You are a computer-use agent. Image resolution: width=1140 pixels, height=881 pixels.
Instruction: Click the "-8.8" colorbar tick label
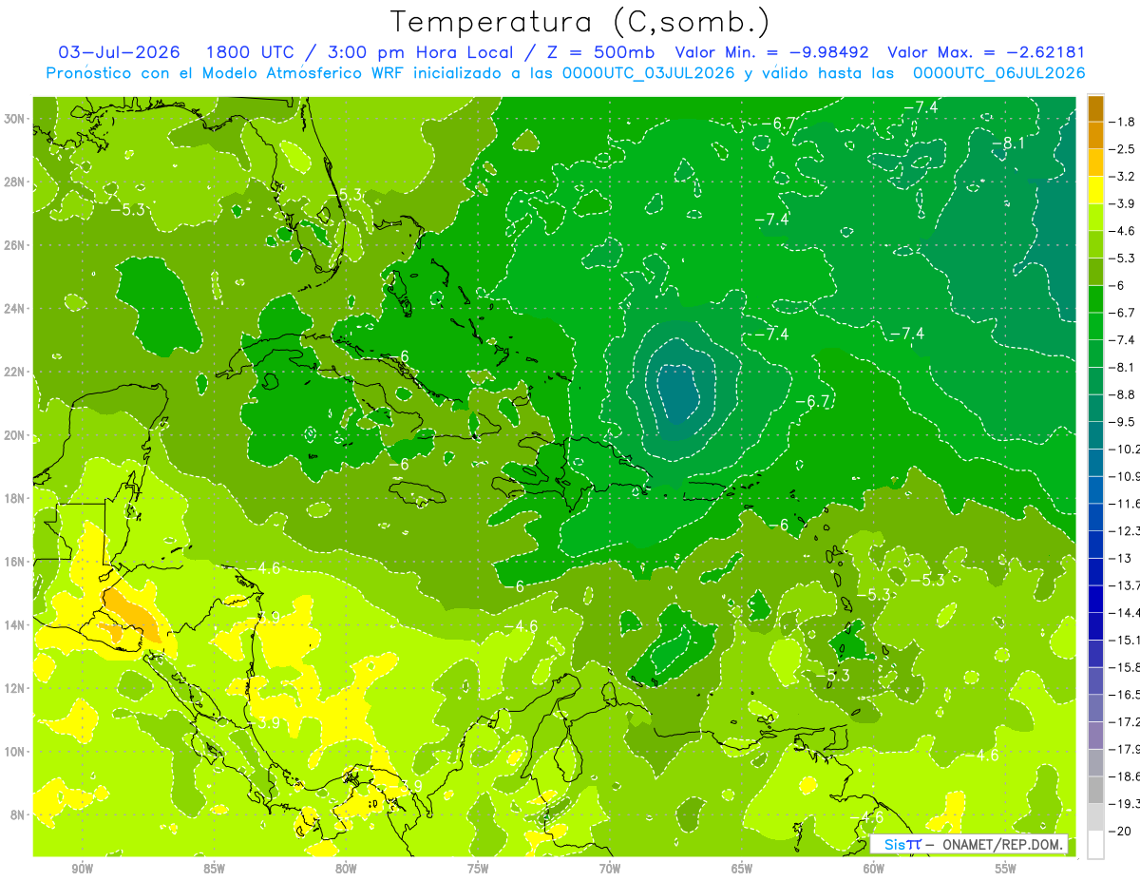click(1123, 394)
